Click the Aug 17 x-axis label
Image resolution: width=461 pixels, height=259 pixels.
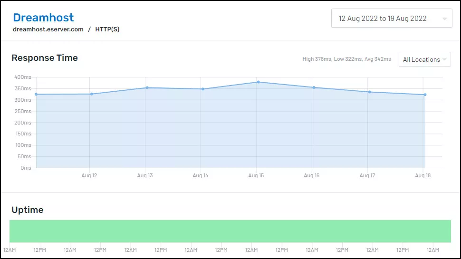coord(367,175)
